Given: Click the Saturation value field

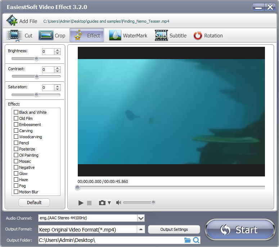Looking at the screenshot, I should tap(48, 88).
